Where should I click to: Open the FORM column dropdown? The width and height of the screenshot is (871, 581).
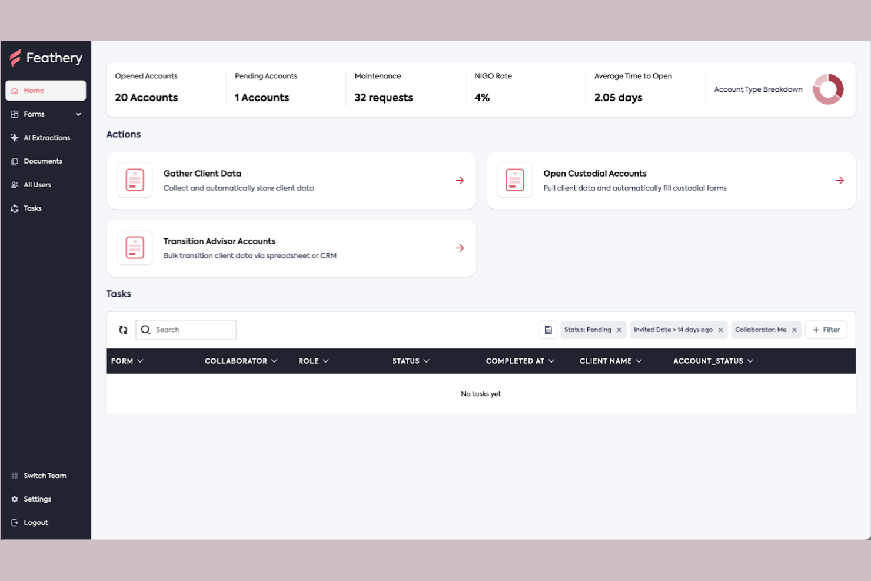140,361
